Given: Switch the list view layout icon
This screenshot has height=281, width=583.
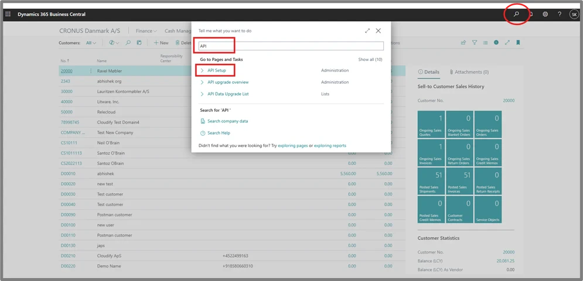Looking at the screenshot, I should (x=485, y=43).
